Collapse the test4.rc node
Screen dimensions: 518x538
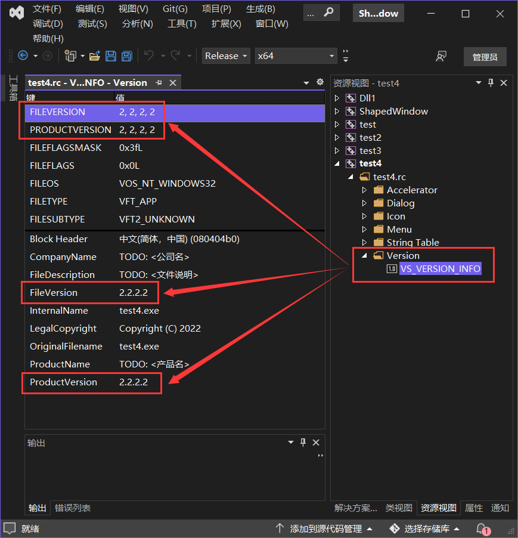350,177
